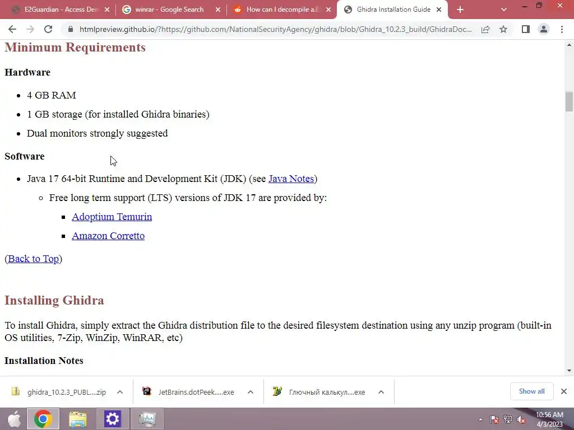The image size is (574, 430).
Task: Open the Start menu apple icon
Action: (x=13, y=419)
